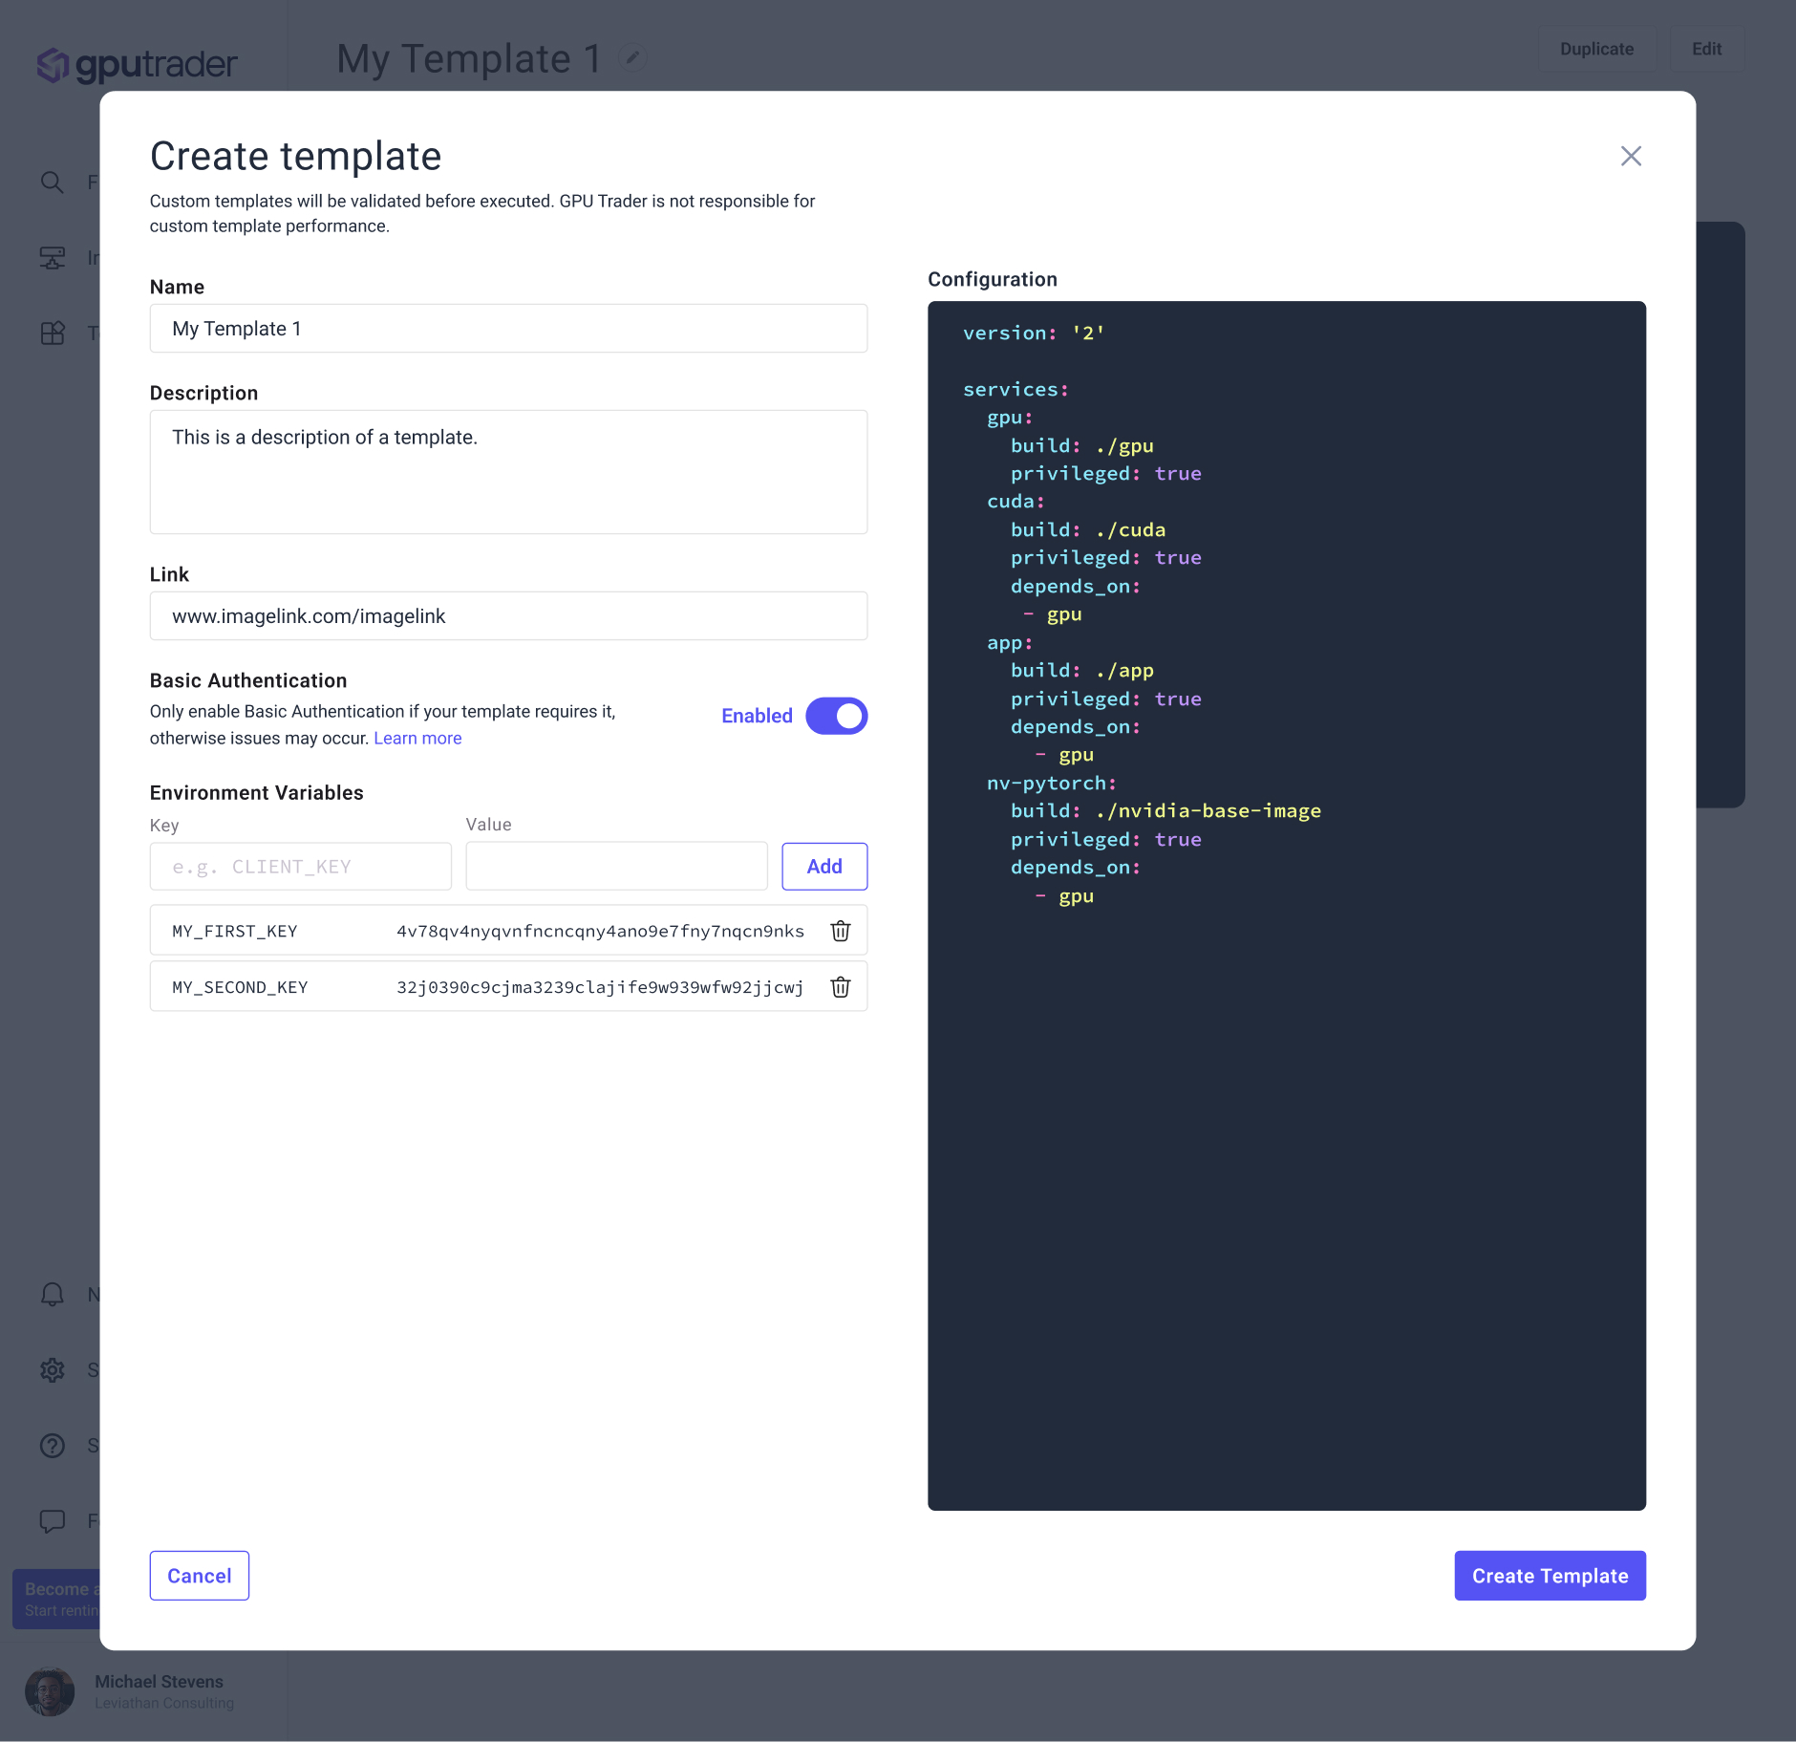Delete the MY_FIRST_KEY environment variable
Viewport: 1796px width, 1742px height.
[840, 931]
